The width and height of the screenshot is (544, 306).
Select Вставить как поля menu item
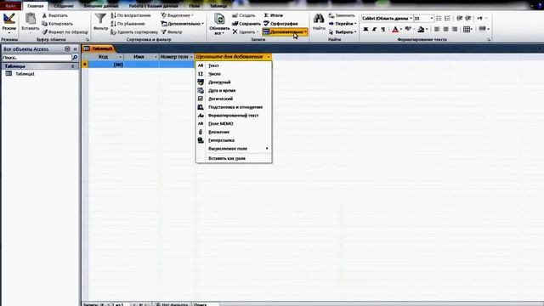tap(234, 159)
